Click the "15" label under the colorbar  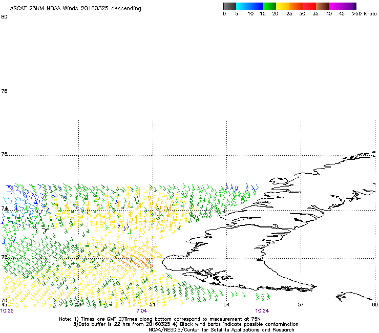(x=263, y=14)
